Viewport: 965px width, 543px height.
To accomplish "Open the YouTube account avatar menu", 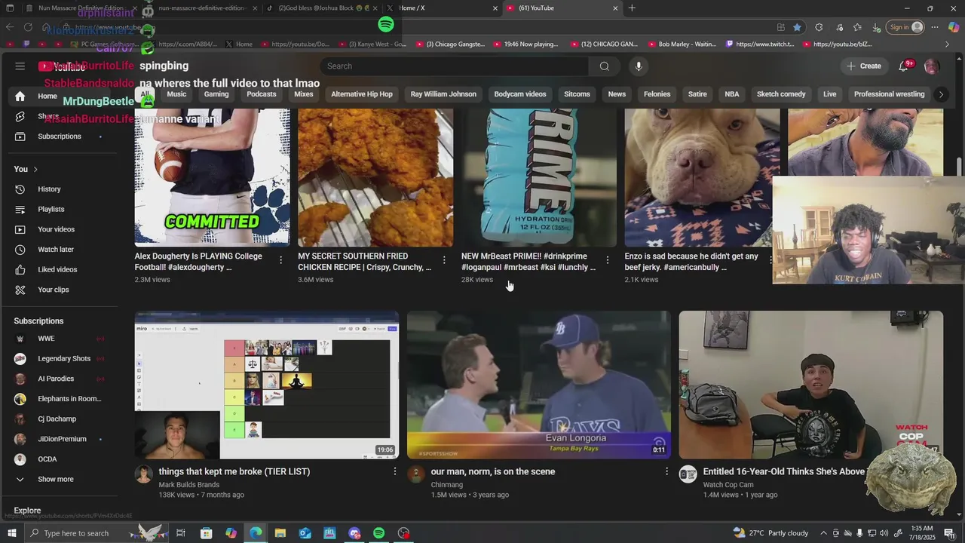I will [931, 66].
